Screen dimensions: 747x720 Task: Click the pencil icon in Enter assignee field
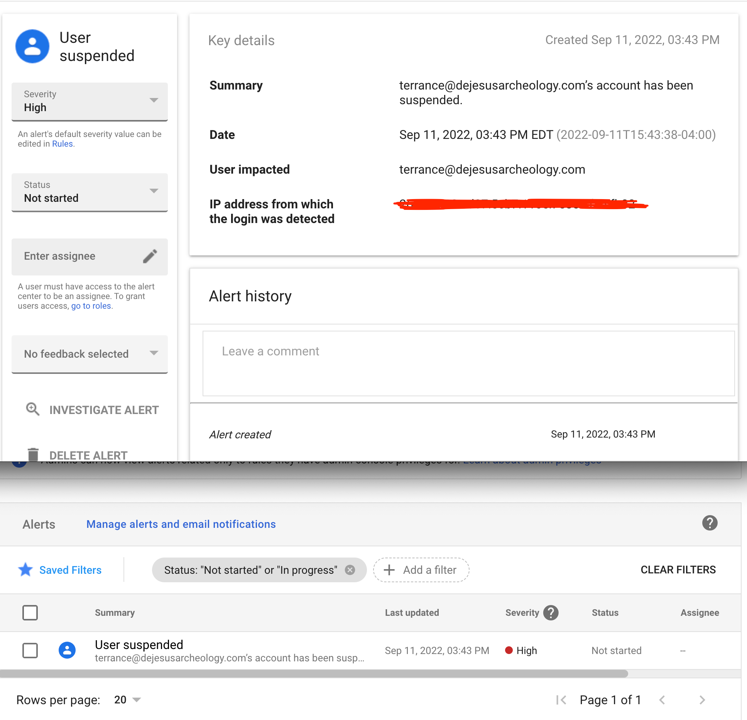click(x=150, y=256)
